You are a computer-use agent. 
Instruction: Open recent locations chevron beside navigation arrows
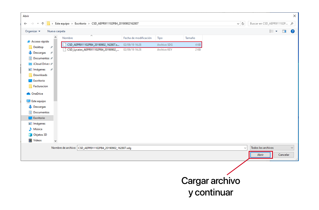[x=38, y=24]
